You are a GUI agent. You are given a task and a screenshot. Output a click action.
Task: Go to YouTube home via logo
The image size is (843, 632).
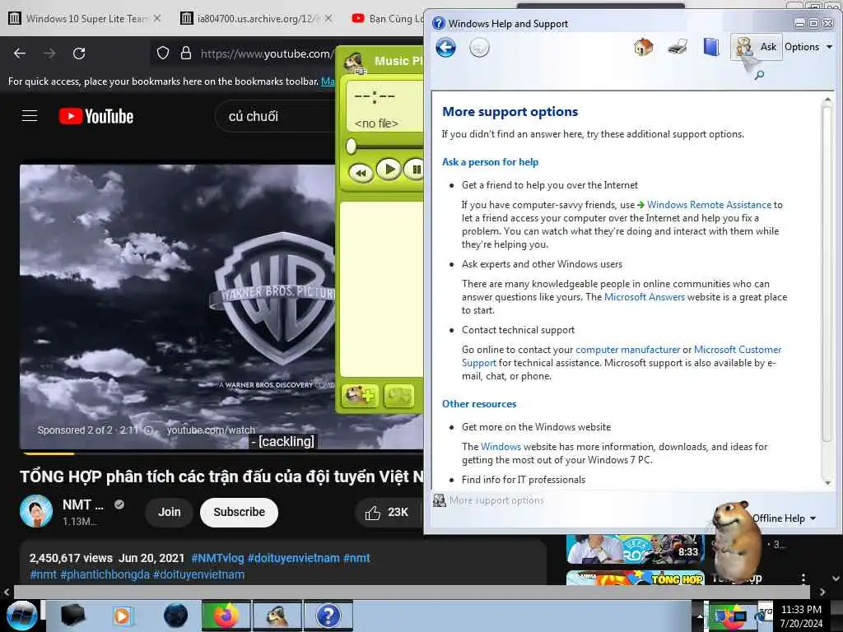tap(96, 116)
